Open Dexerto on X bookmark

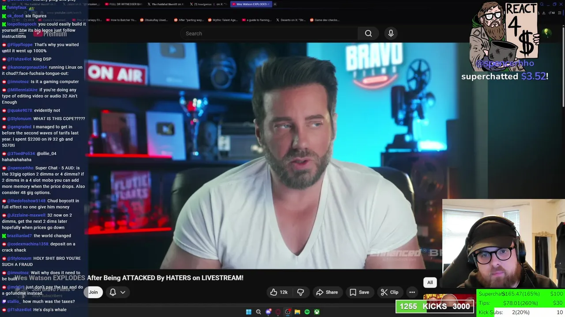point(292,20)
